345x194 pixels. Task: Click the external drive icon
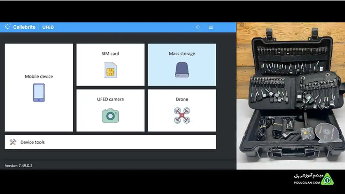click(182, 70)
